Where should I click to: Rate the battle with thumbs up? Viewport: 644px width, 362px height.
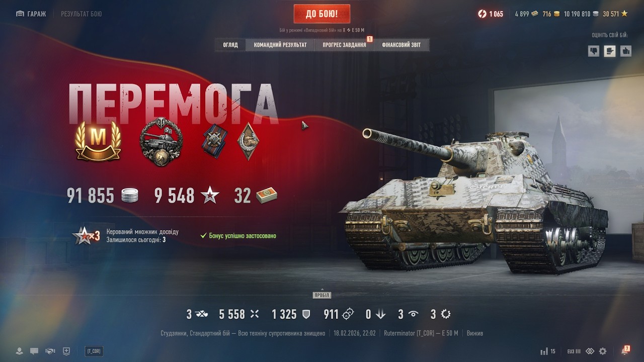(626, 51)
